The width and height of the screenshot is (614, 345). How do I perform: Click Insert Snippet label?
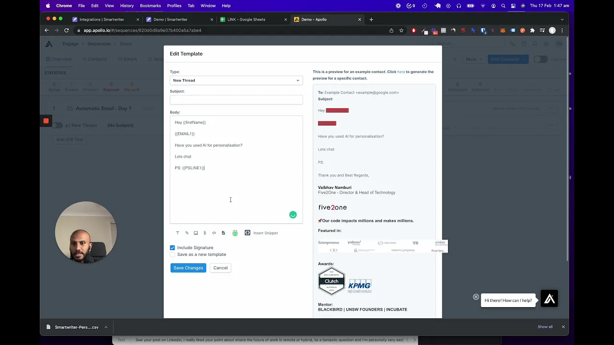265,233
